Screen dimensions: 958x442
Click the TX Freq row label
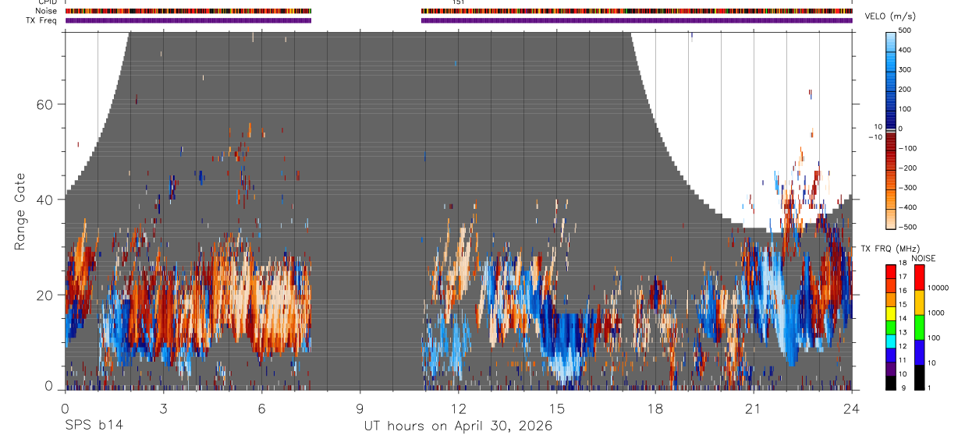pos(42,20)
